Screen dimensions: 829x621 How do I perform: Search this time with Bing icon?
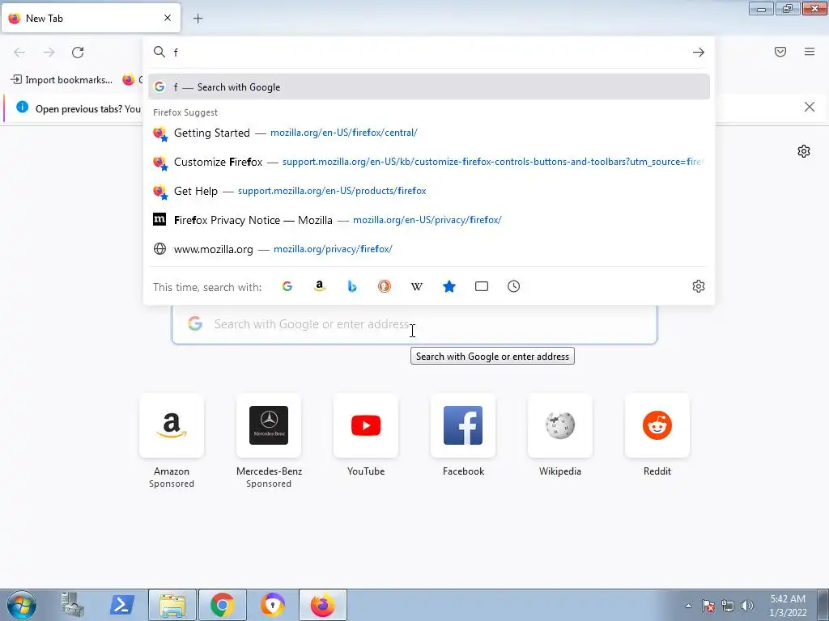tap(352, 286)
